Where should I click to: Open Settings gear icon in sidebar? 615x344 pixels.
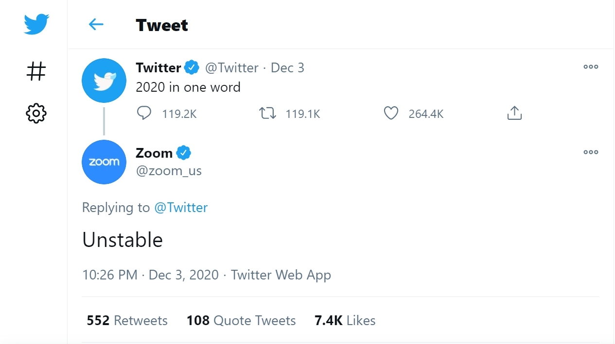tap(36, 114)
